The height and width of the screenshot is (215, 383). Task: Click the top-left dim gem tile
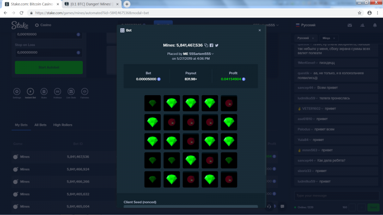[153, 103]
